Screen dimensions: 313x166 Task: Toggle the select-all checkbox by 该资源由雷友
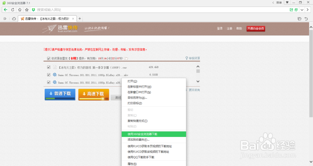pos(49,58)
